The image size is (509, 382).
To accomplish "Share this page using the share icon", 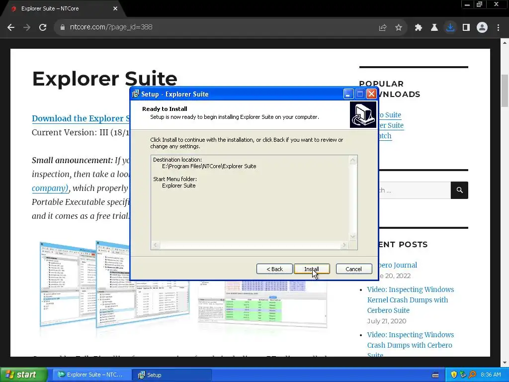I will point(383,28).
